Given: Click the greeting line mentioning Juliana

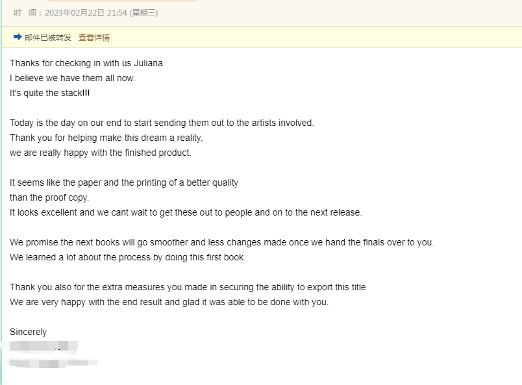Looking at the screenshot, I should tap(86, 63).
